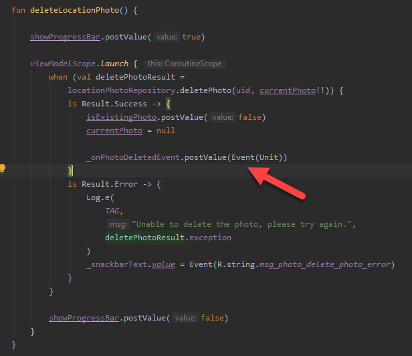Screen dimensions: 412x356
Task: Click the 'true' keyword argument
Action: (191, 37)
